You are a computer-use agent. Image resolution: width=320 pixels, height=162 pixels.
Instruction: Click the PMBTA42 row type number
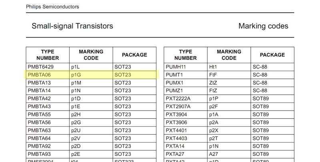coord(40,98)
